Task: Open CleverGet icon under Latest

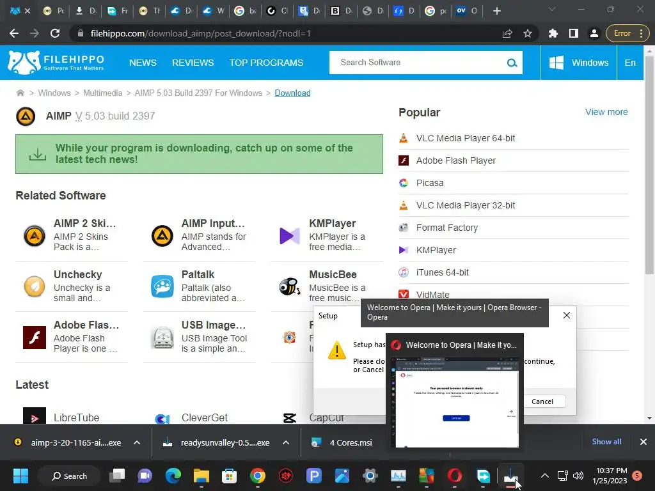Action: 162,418
